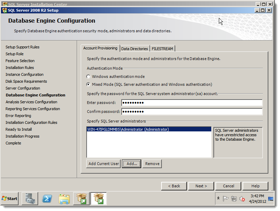Minimize the SQL Server 2008 R2 Setup window
Screen dimensions: 280x211
coord(257,10)
